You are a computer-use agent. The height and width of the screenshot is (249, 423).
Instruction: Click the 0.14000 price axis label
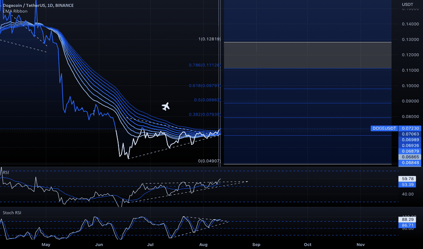pyautogui.click(x=410, y=24)
